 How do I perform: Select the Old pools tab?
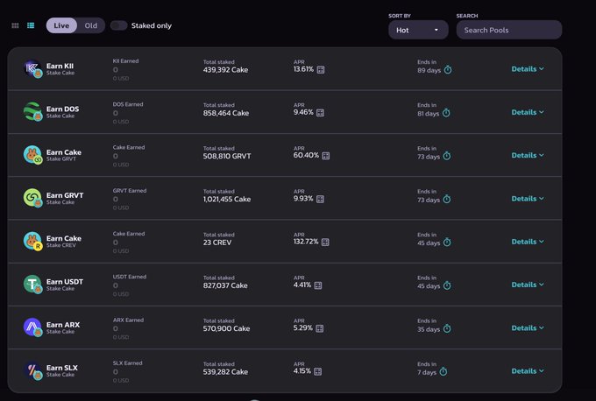pos(91,25)
